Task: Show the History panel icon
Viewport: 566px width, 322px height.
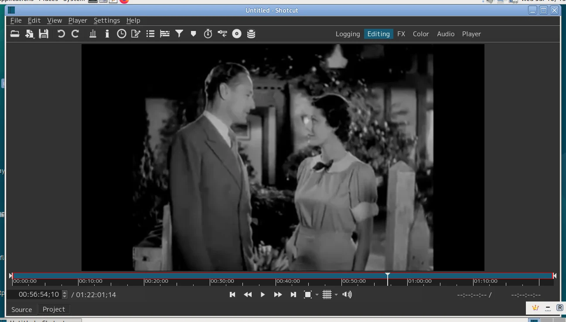Action: click(x=222, y=34)
